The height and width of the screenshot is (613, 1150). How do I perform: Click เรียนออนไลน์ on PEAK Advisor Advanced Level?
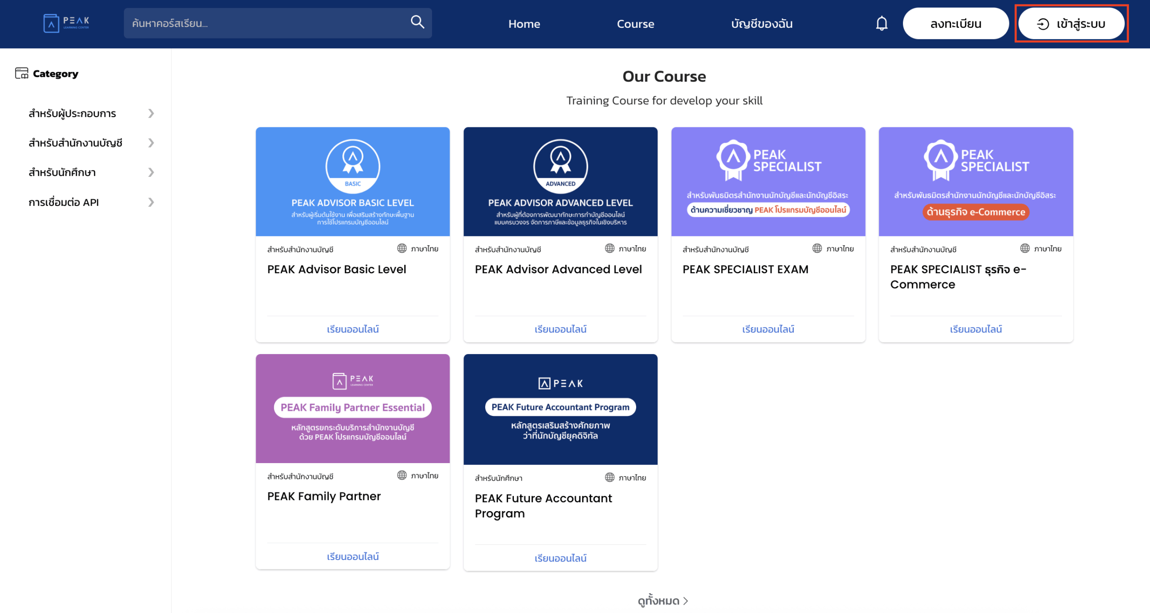(560, 329)
